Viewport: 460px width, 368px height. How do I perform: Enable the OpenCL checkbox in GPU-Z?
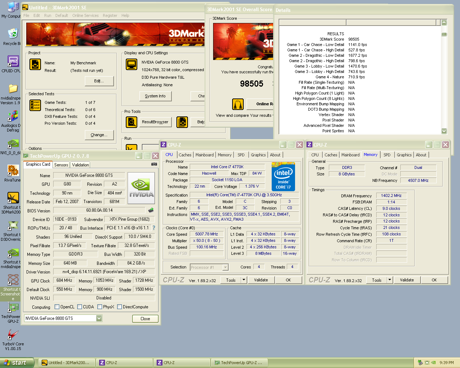tap(57, 307)
